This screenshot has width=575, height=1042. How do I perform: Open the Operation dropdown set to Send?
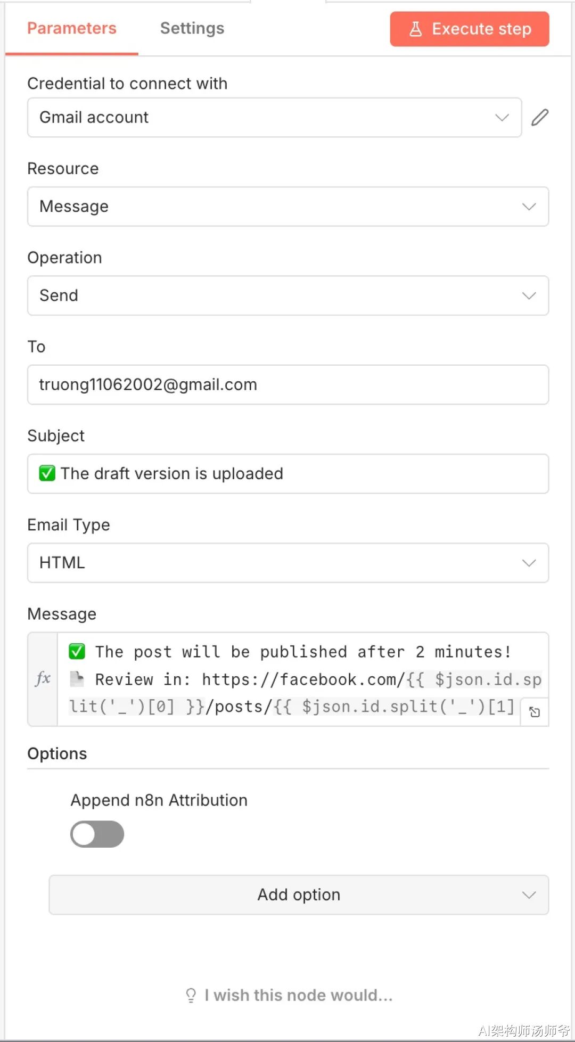point(287,296)
